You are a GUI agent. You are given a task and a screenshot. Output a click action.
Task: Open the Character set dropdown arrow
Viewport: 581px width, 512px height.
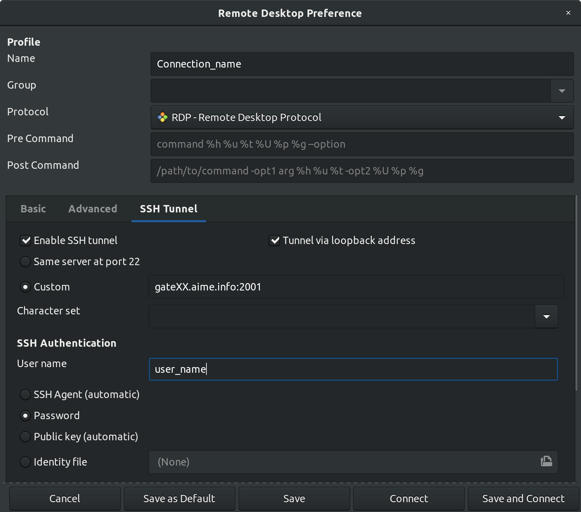(x=547, y=316)
